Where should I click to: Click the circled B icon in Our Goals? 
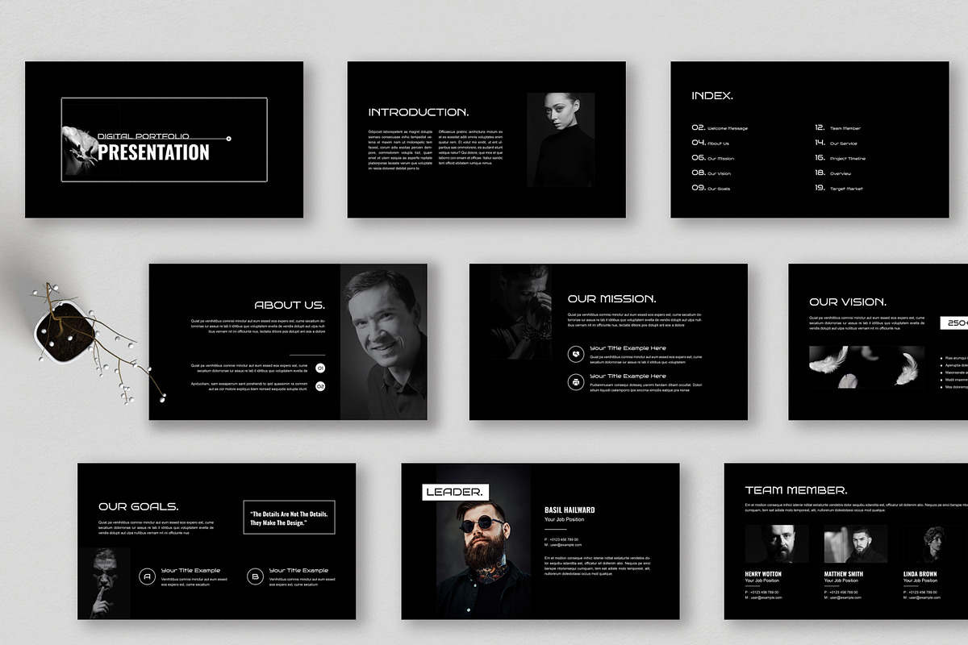(x=254, y=576)
